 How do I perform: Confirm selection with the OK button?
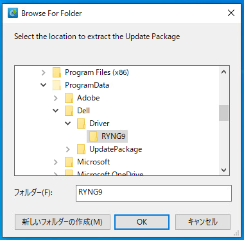tap(142, 222)
